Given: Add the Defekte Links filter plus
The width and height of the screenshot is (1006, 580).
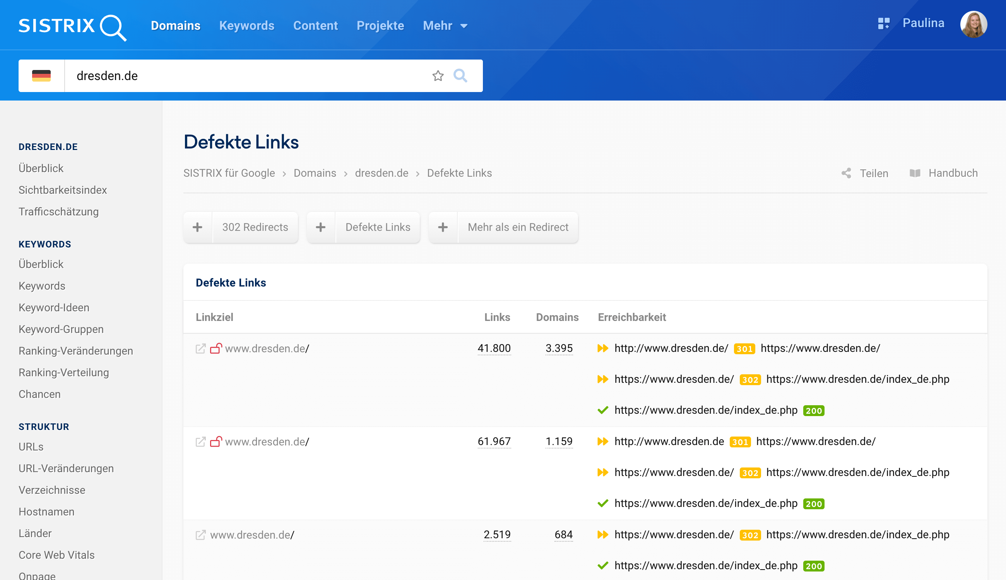Looking at the screenshot, I should click(x=320, y=227).
